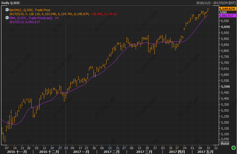
Task: Click the date range 2016/11/2 - 2017/5/24 (EST)
Action: (216, 3)
